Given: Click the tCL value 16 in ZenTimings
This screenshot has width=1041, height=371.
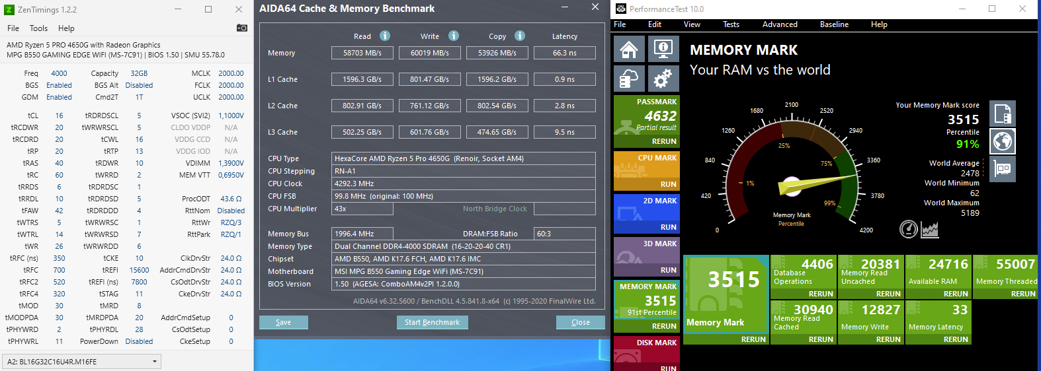Looking at the screenshot, I should tap(59, 116).
